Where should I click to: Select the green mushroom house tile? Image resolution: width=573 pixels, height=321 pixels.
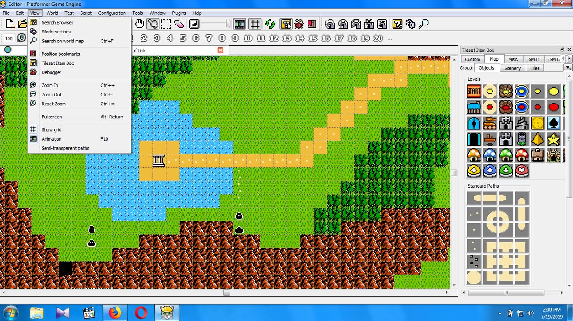point(506,155)
